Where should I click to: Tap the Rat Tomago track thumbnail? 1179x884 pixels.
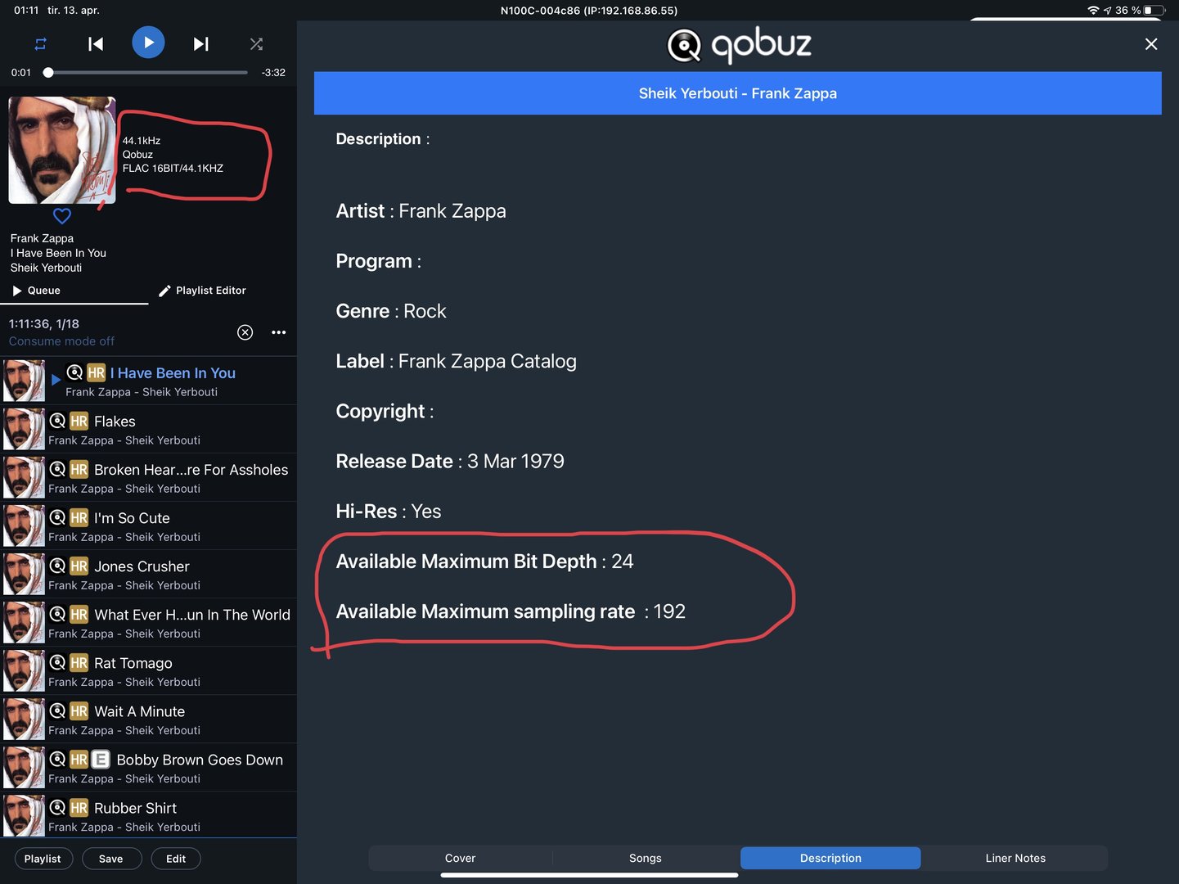click(24, 670)
